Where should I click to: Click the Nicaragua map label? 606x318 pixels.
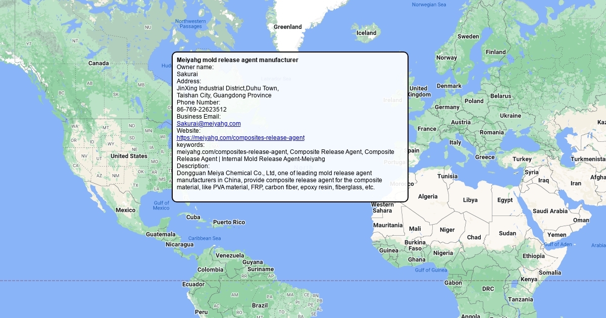tap(179, 244)
